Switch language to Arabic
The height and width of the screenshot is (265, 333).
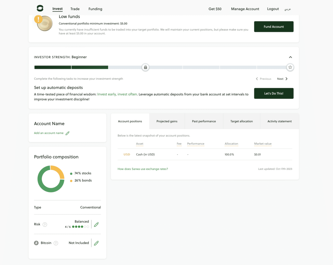pyautogui.click(x=287, y=9)
